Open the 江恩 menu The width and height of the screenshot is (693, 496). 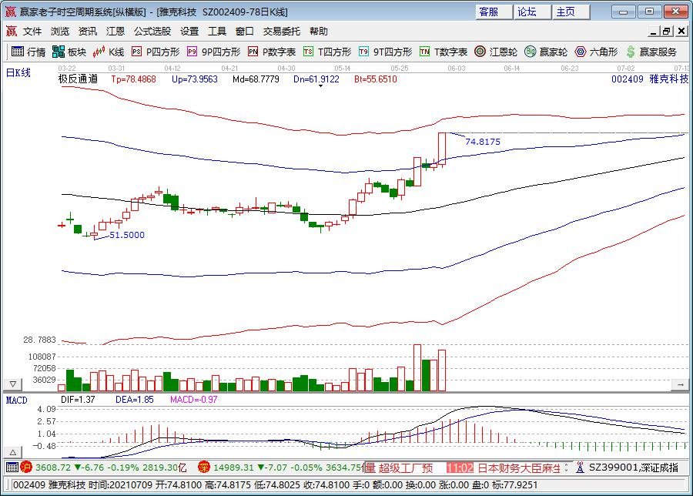[115, 31]
